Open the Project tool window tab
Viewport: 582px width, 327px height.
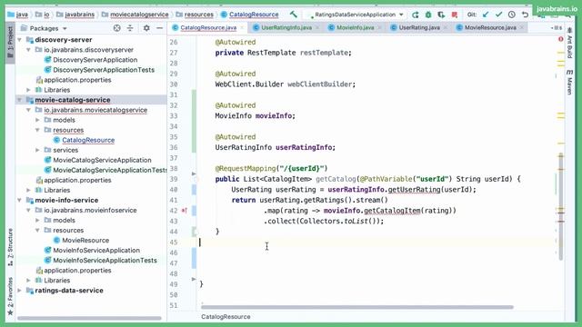pos(10,42)
